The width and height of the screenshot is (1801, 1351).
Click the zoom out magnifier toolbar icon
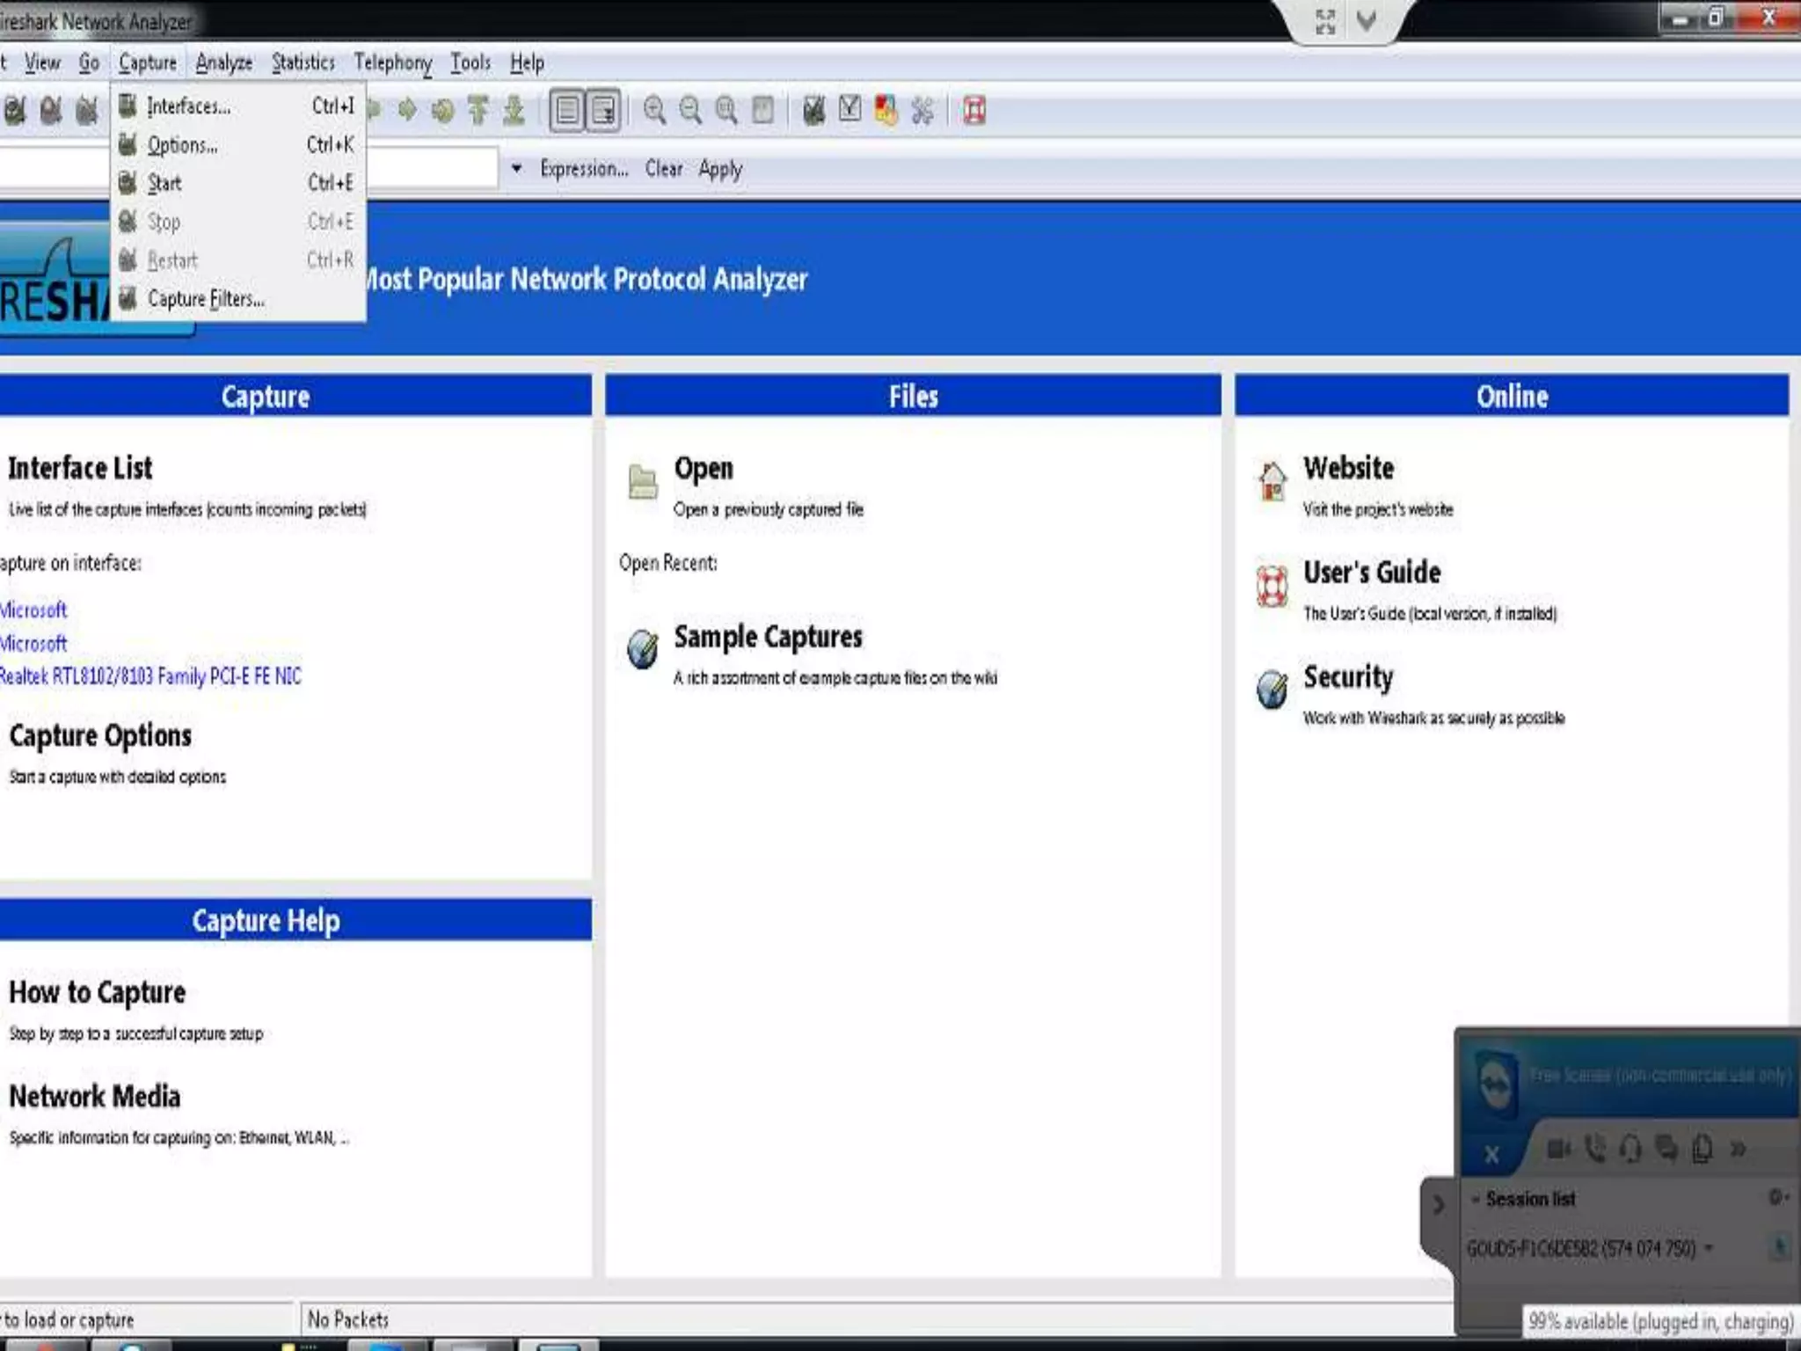click(x=690, y=110)
